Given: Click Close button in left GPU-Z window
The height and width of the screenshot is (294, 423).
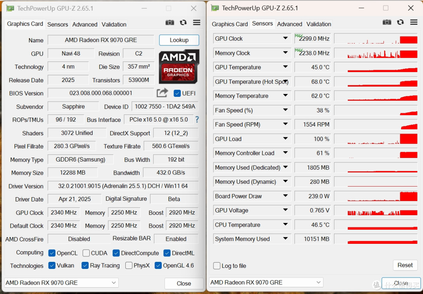Looking at the screenshot, I should point(184,283).
